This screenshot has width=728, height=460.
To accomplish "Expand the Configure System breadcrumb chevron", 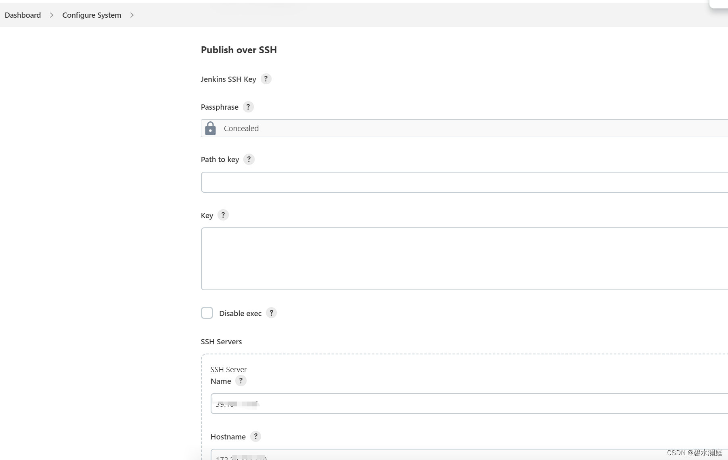I will (132, 15).
